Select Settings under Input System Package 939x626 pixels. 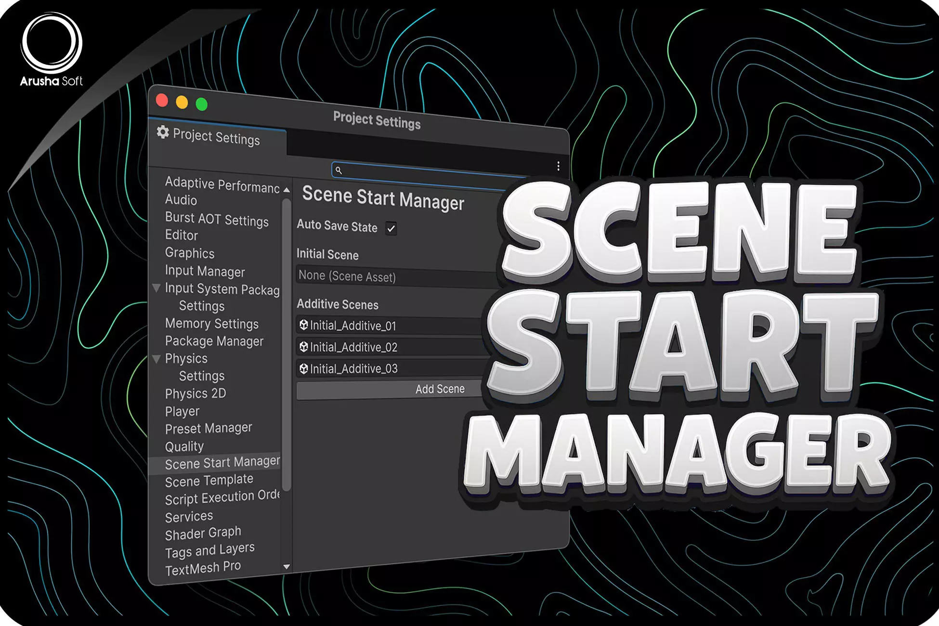pyautogui.click(x=202, y=306)
